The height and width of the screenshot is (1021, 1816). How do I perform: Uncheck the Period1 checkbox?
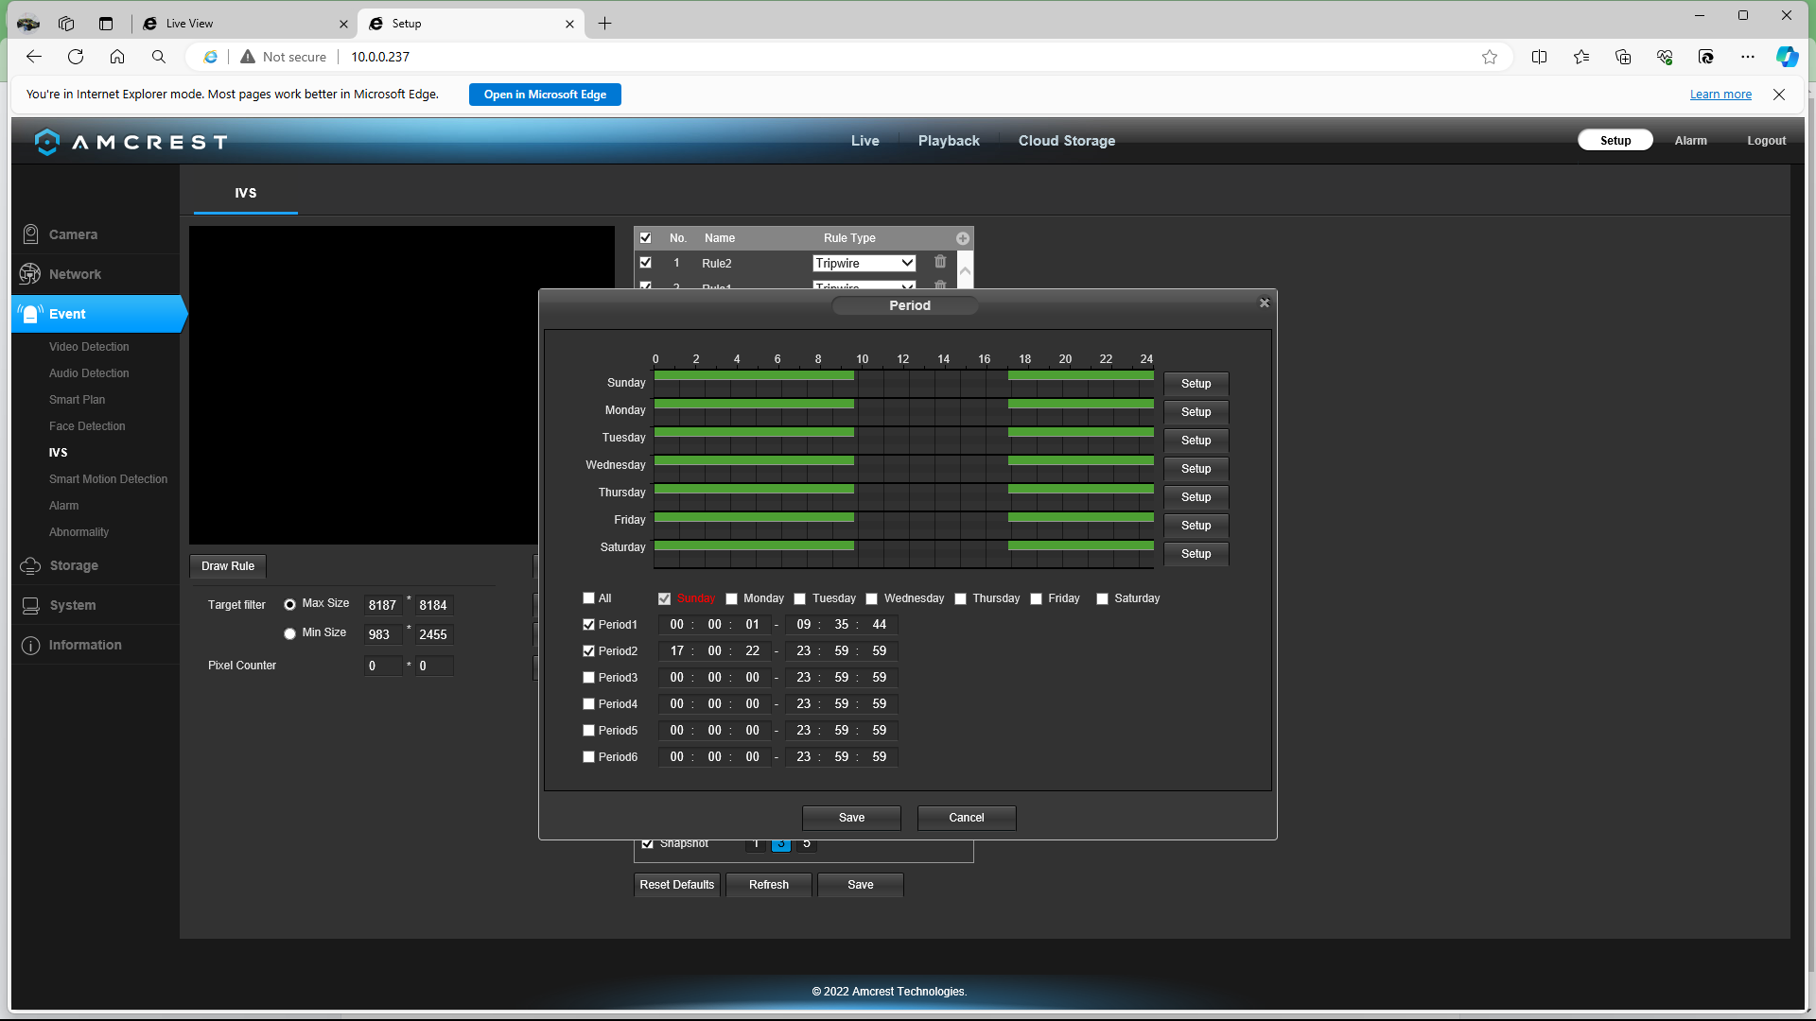coord(588,625)
